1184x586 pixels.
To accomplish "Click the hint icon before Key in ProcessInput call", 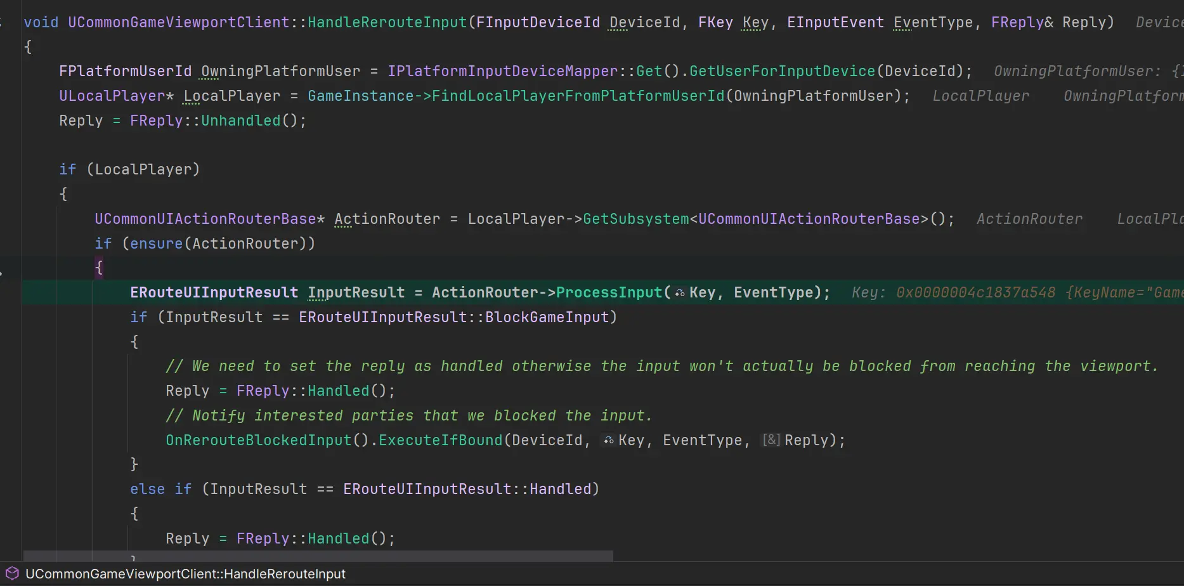I will coord(680,293).
